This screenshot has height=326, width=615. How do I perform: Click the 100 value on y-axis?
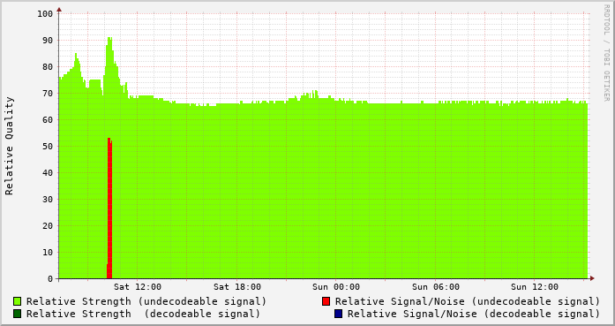45,14
